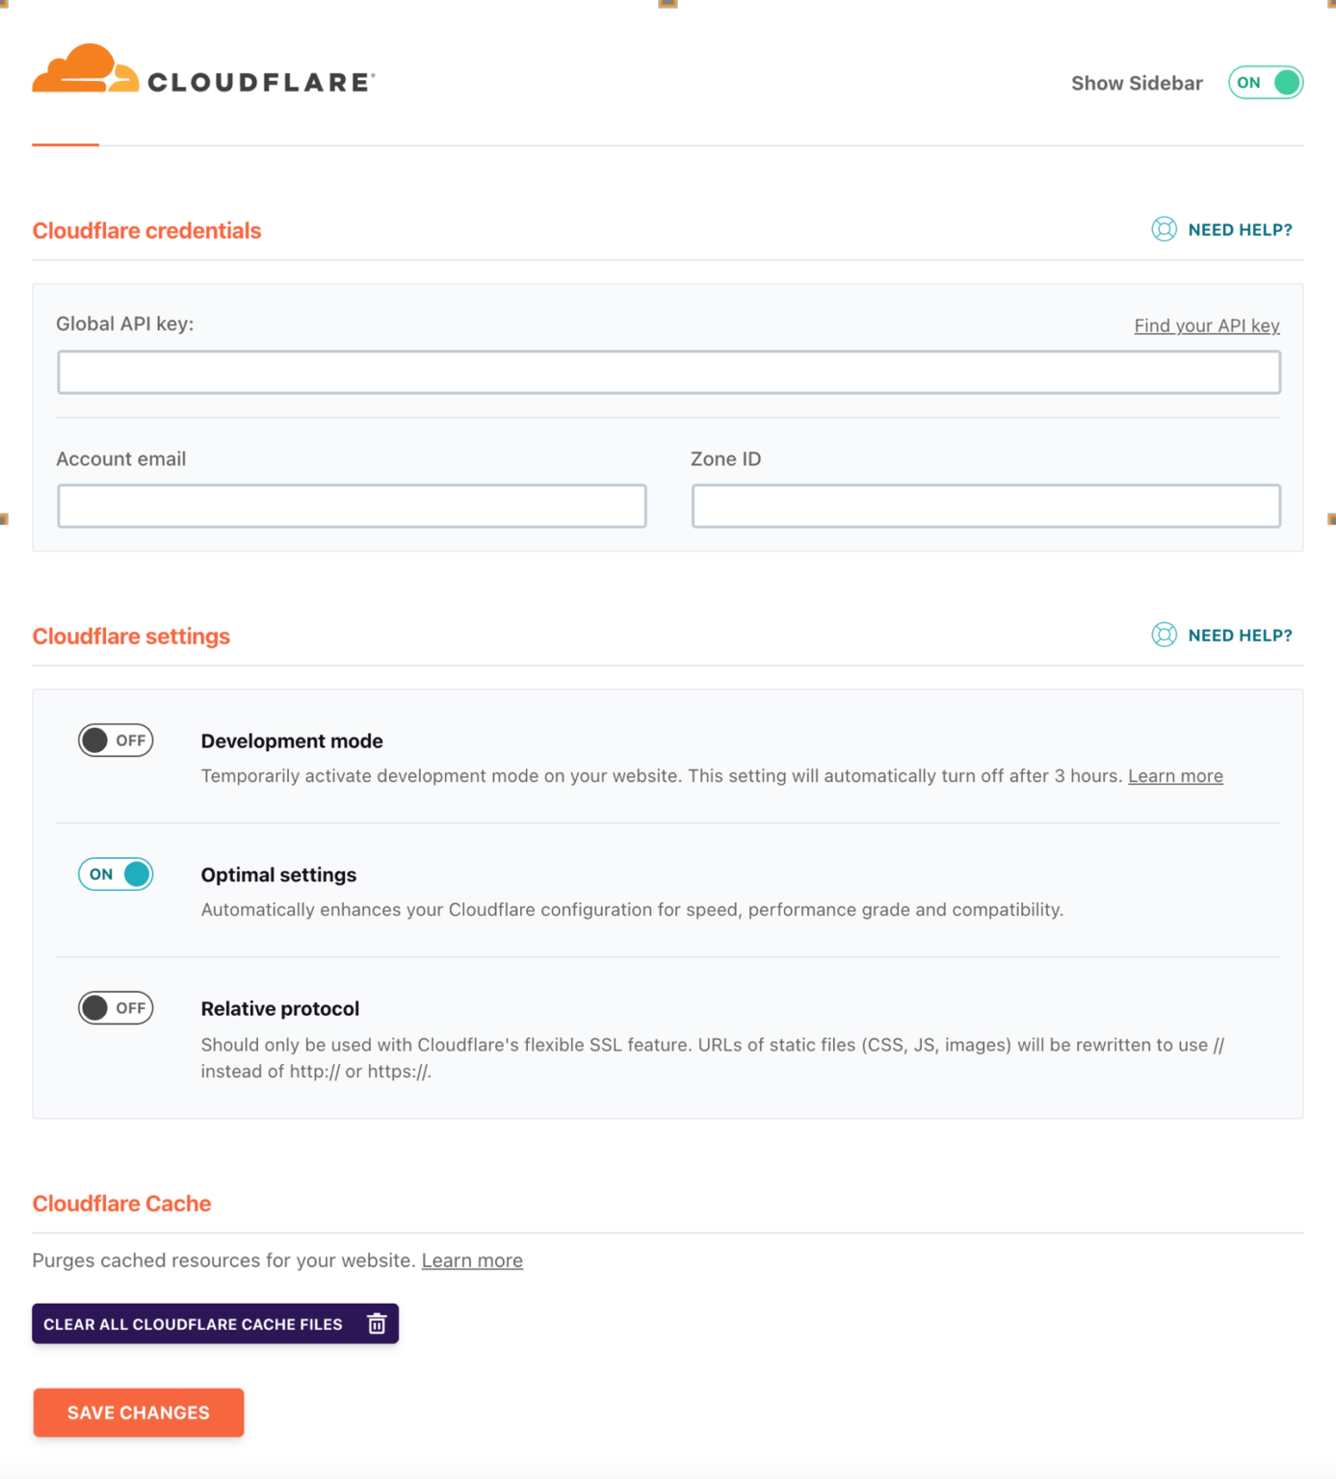Click the help ring icon beside Cloudflare credentials
Screen dimensions: 1336x1479
1164,229
